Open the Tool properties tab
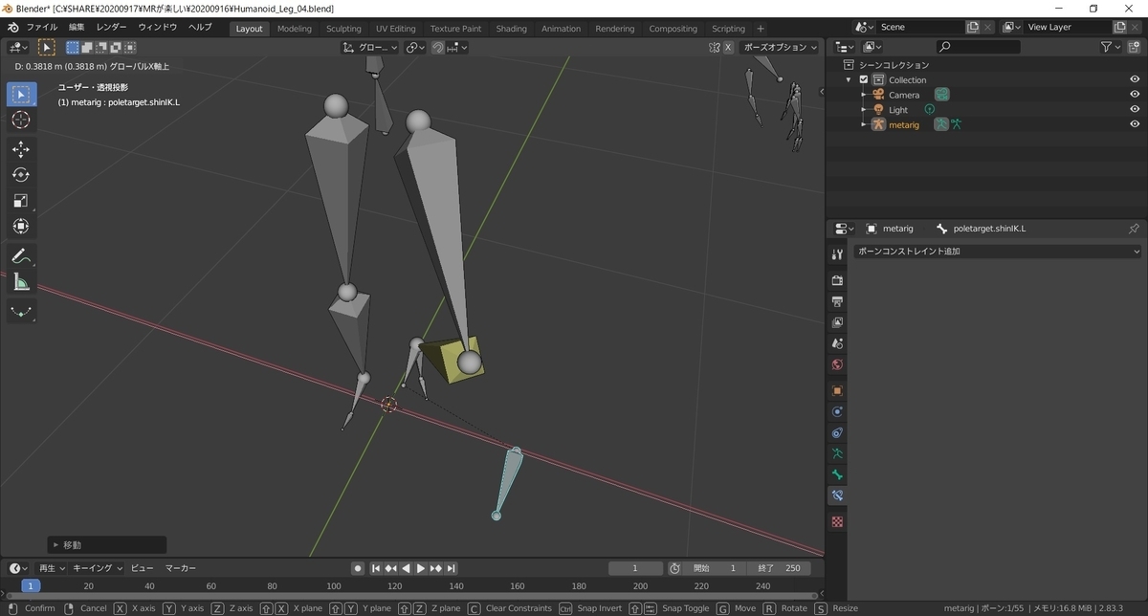The image size is (1148, 616). pyautogui.click(x=837, y=253)
